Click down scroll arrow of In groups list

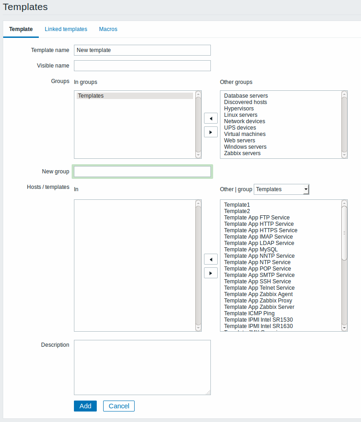(x=199, y=155)
